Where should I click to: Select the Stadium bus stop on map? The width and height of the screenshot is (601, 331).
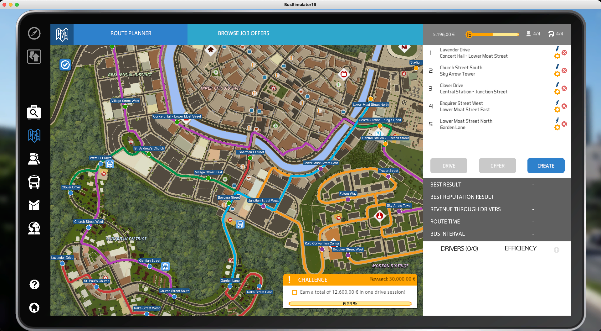tap(416, 68)
